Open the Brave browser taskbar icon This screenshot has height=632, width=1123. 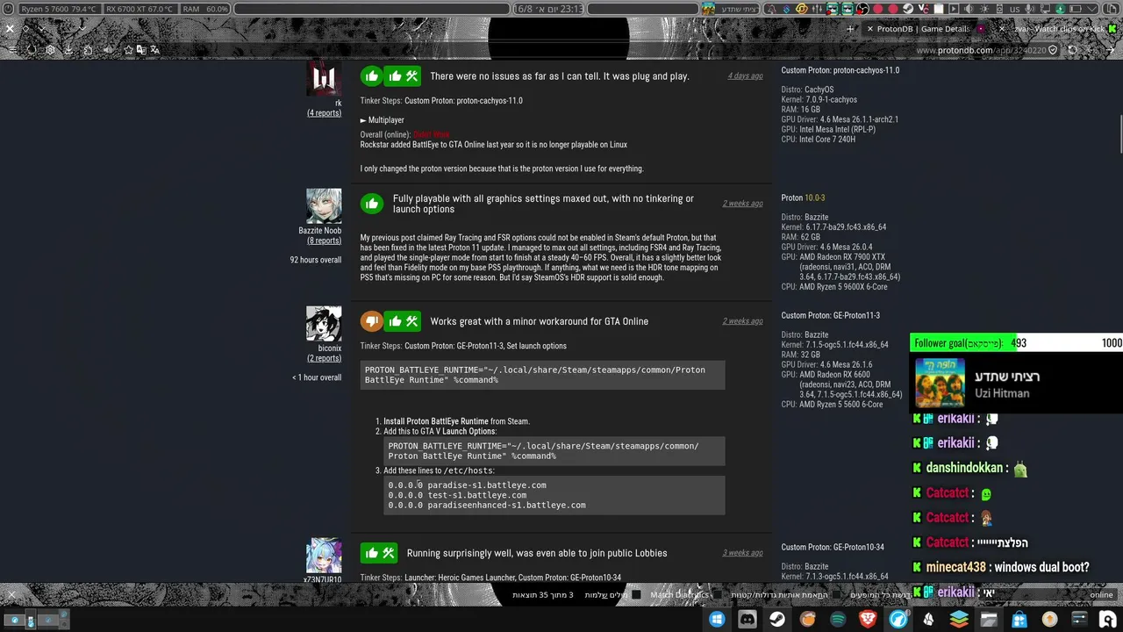pyautogui.click(x=868, y=619)
